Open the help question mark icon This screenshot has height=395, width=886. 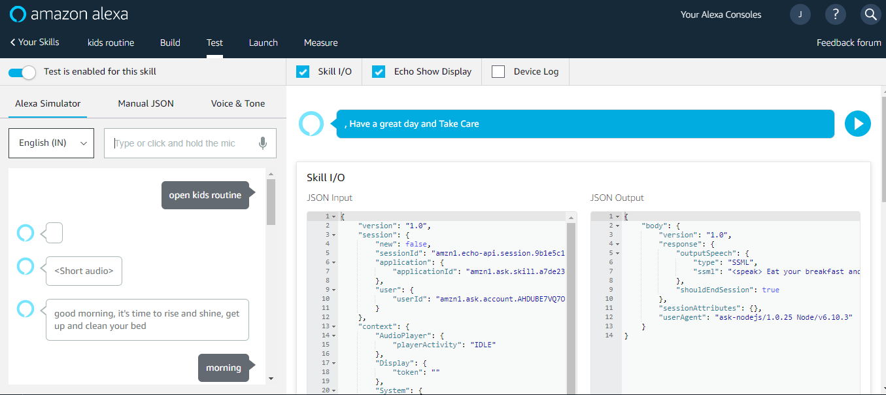(835, 14)
